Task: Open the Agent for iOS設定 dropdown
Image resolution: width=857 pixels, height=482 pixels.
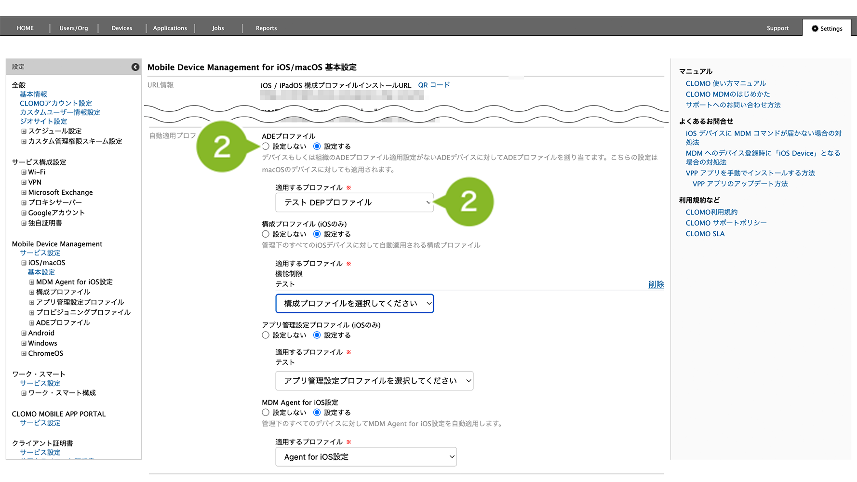Action: click(x=366, y=457)
